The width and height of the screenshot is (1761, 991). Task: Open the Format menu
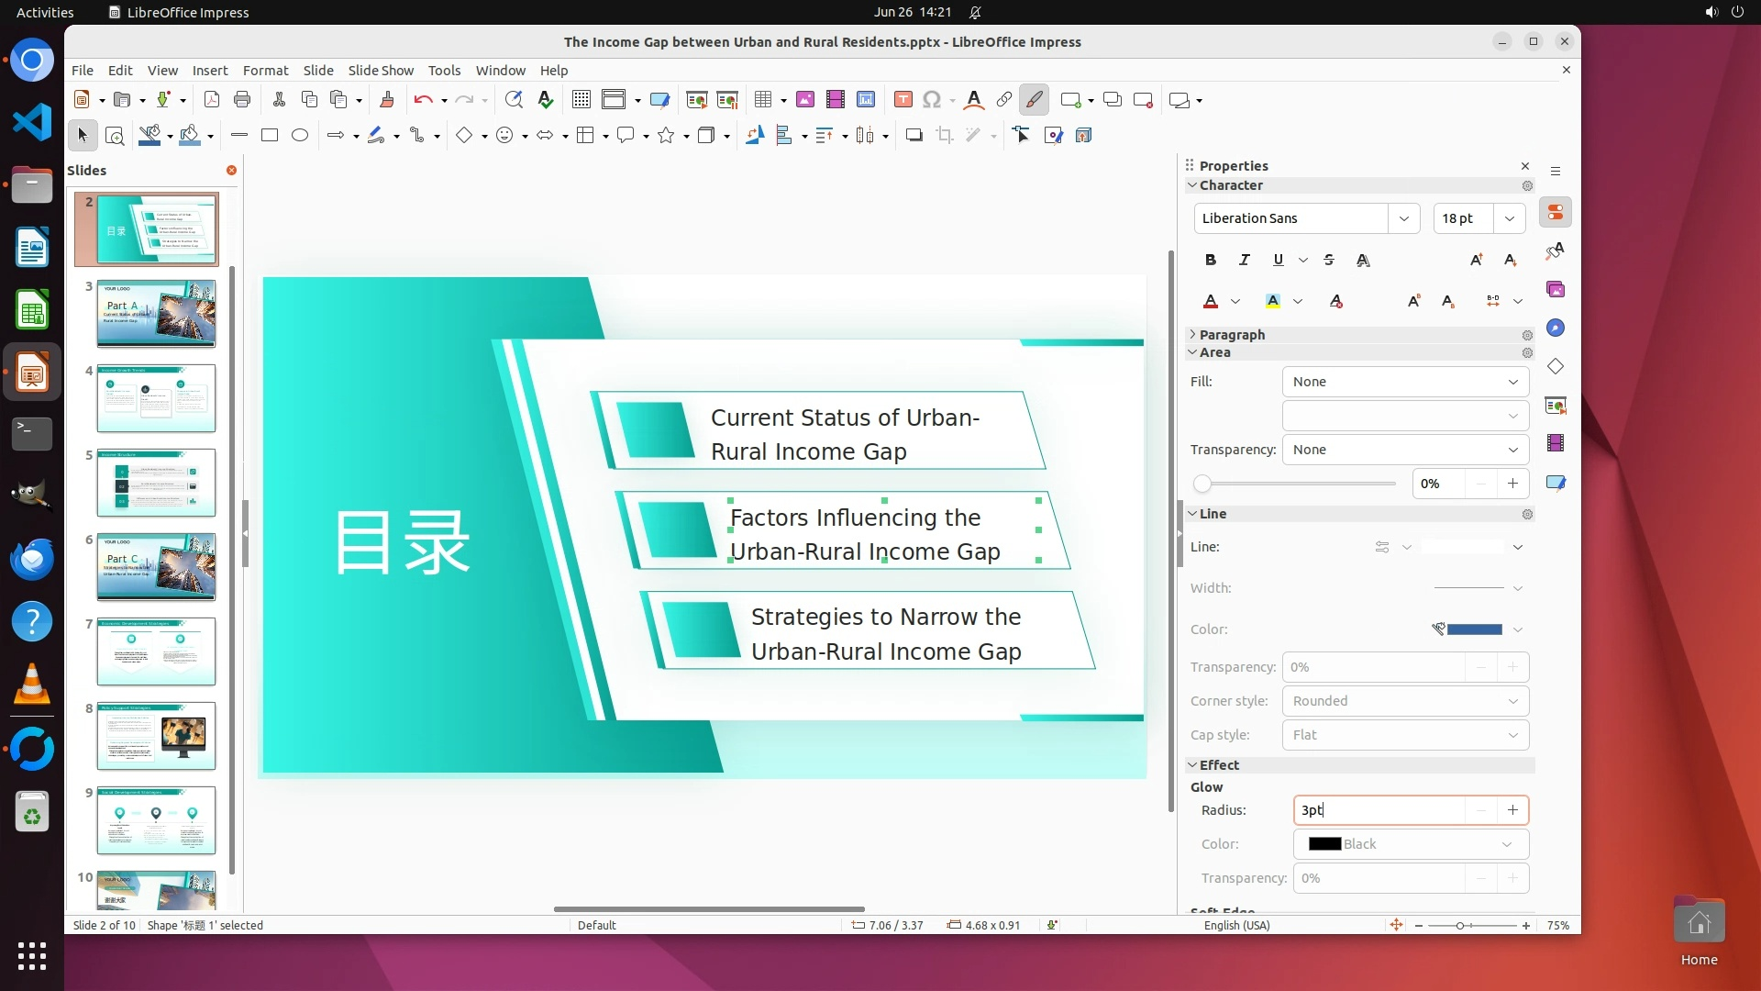coord(265,71)
